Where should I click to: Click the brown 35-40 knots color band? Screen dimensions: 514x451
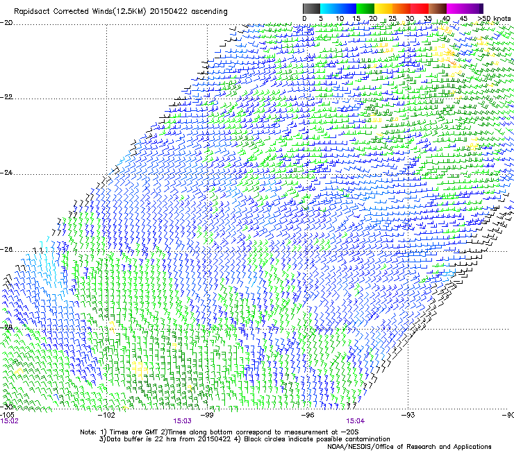[x=438, y=8]
